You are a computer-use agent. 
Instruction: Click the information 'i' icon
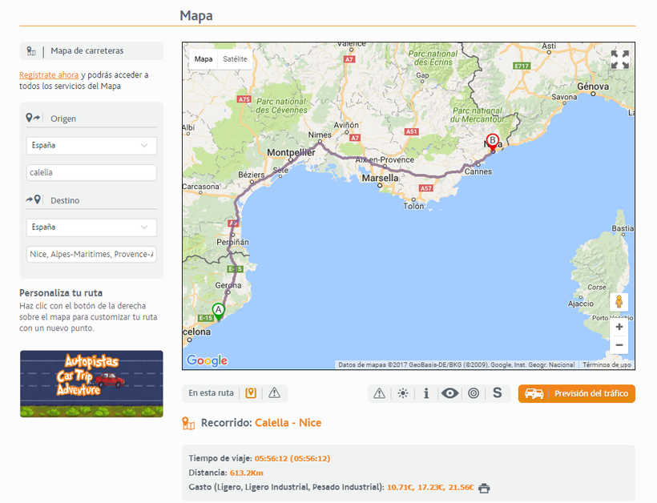(426, 393)
